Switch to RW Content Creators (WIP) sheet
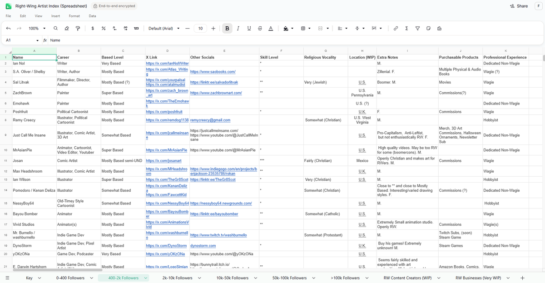Image resolution: width=545 pixels, height=283 pixels. 407,278
